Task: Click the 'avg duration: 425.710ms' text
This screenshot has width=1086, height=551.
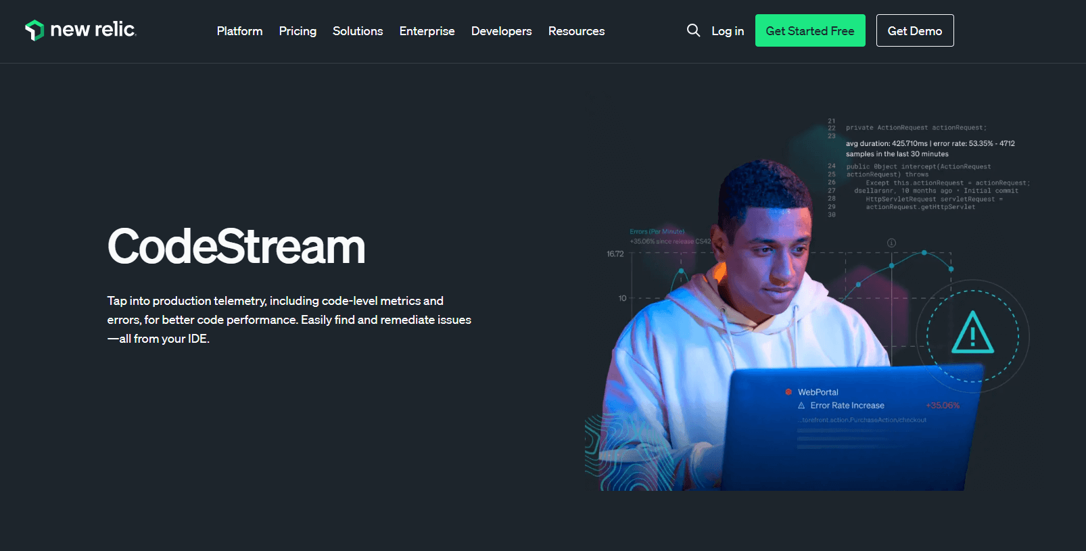Action: click(887, 143)
